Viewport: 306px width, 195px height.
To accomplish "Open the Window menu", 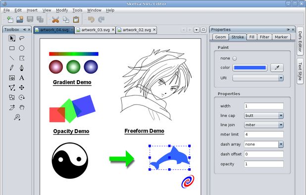I will tap(94, 10).
